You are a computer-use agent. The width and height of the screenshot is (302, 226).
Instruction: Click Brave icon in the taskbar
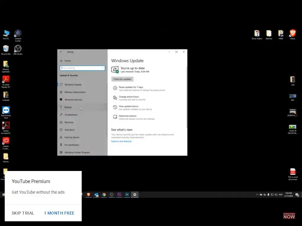click(88, 195)
